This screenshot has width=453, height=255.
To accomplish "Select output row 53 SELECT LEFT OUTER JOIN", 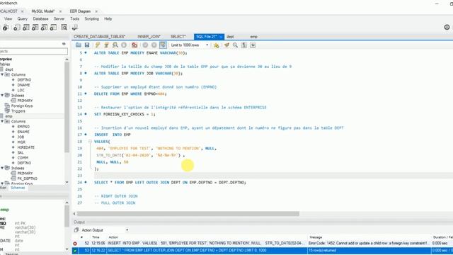I will [263, 250].
